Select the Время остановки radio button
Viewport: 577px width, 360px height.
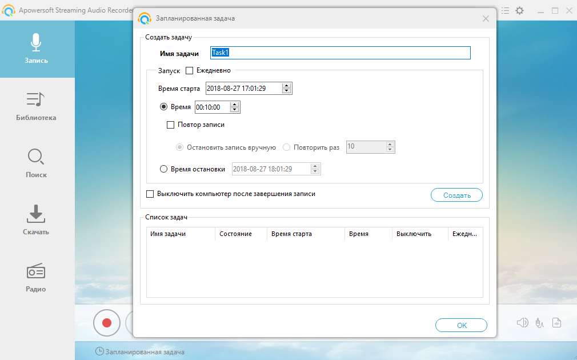coord(163,169)
